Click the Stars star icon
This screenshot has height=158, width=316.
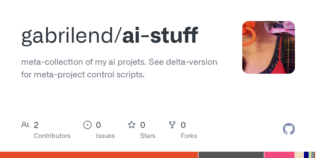click(132, 125)
